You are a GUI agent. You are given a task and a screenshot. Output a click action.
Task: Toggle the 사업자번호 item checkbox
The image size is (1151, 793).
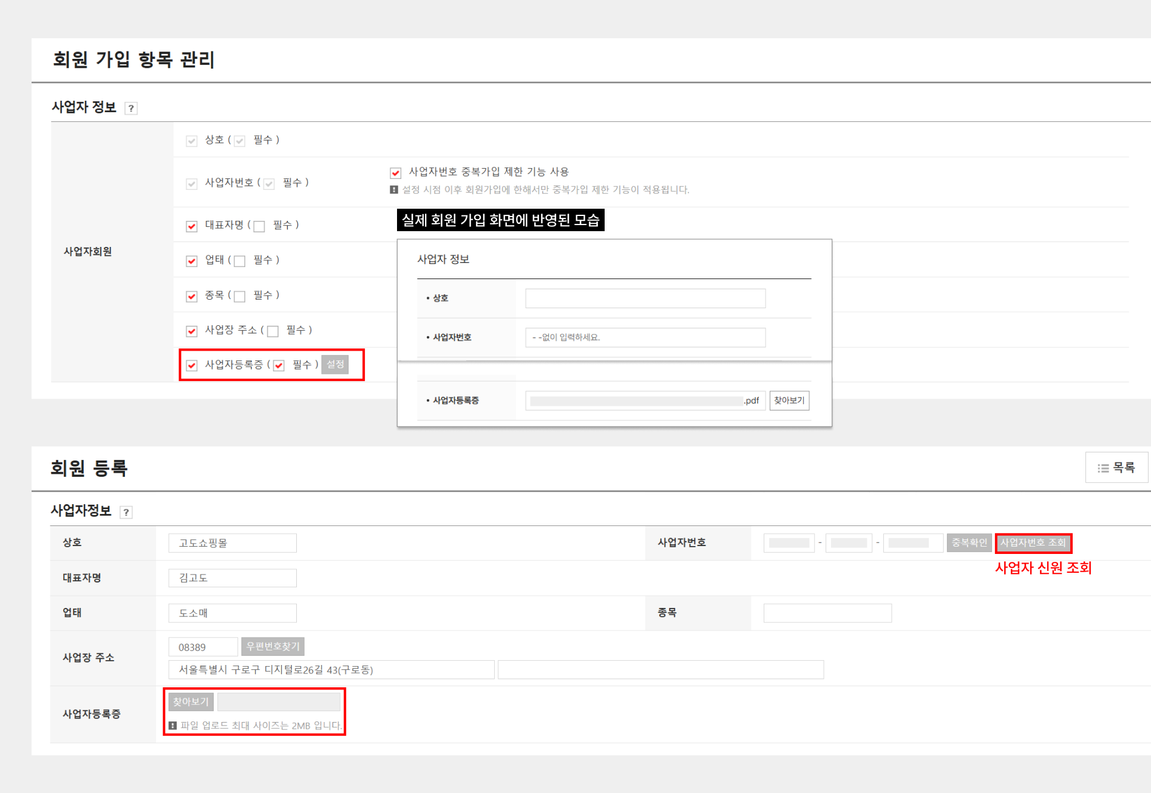192,183
